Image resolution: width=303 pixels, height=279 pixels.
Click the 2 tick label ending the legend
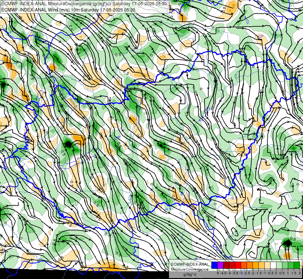300,273
